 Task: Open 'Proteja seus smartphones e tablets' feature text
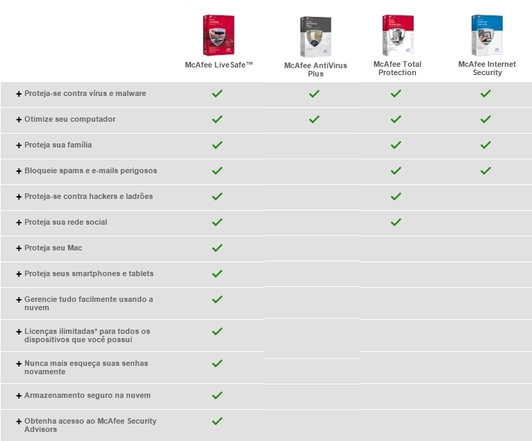click(89, 273)
